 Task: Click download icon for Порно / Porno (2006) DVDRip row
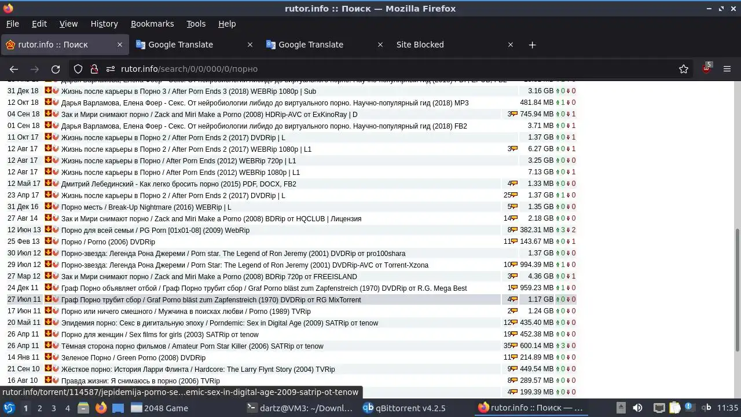click(x=49, y=242)
